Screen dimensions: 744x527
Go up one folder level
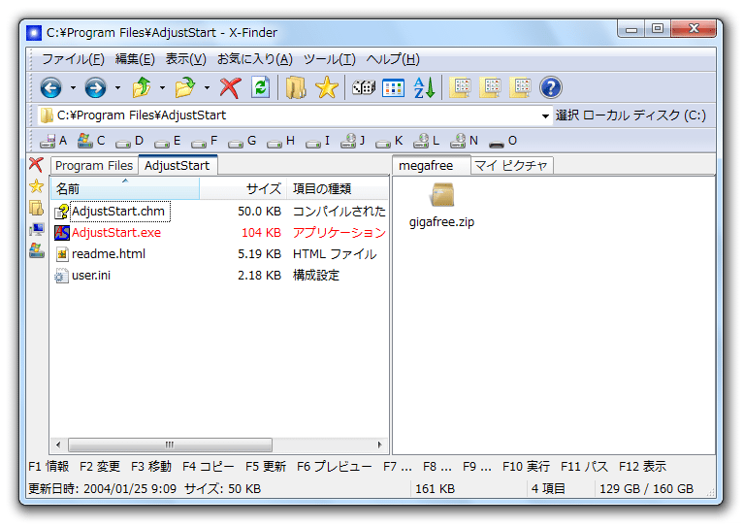[142, 87]
